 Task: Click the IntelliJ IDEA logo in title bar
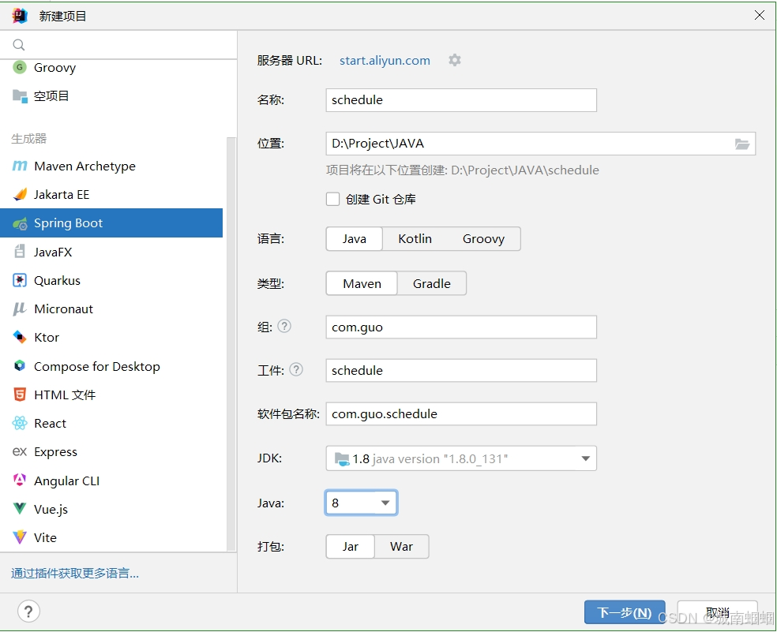20,16
